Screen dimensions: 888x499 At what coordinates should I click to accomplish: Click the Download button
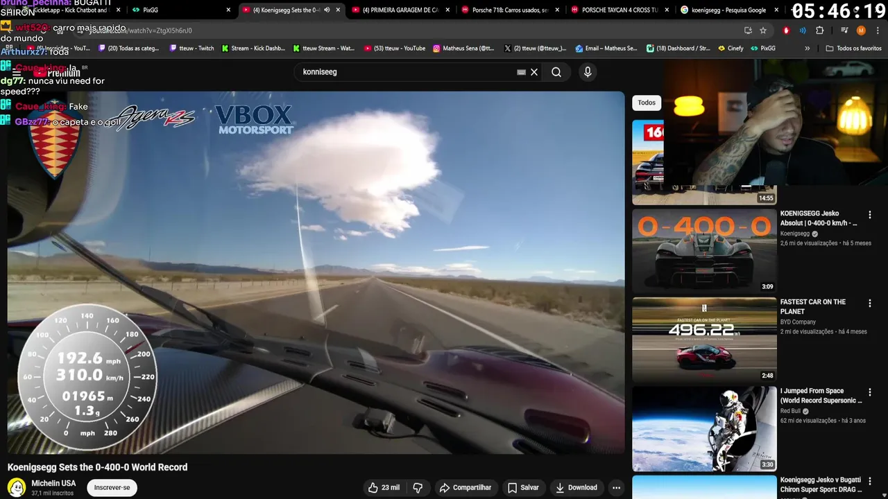576,487
